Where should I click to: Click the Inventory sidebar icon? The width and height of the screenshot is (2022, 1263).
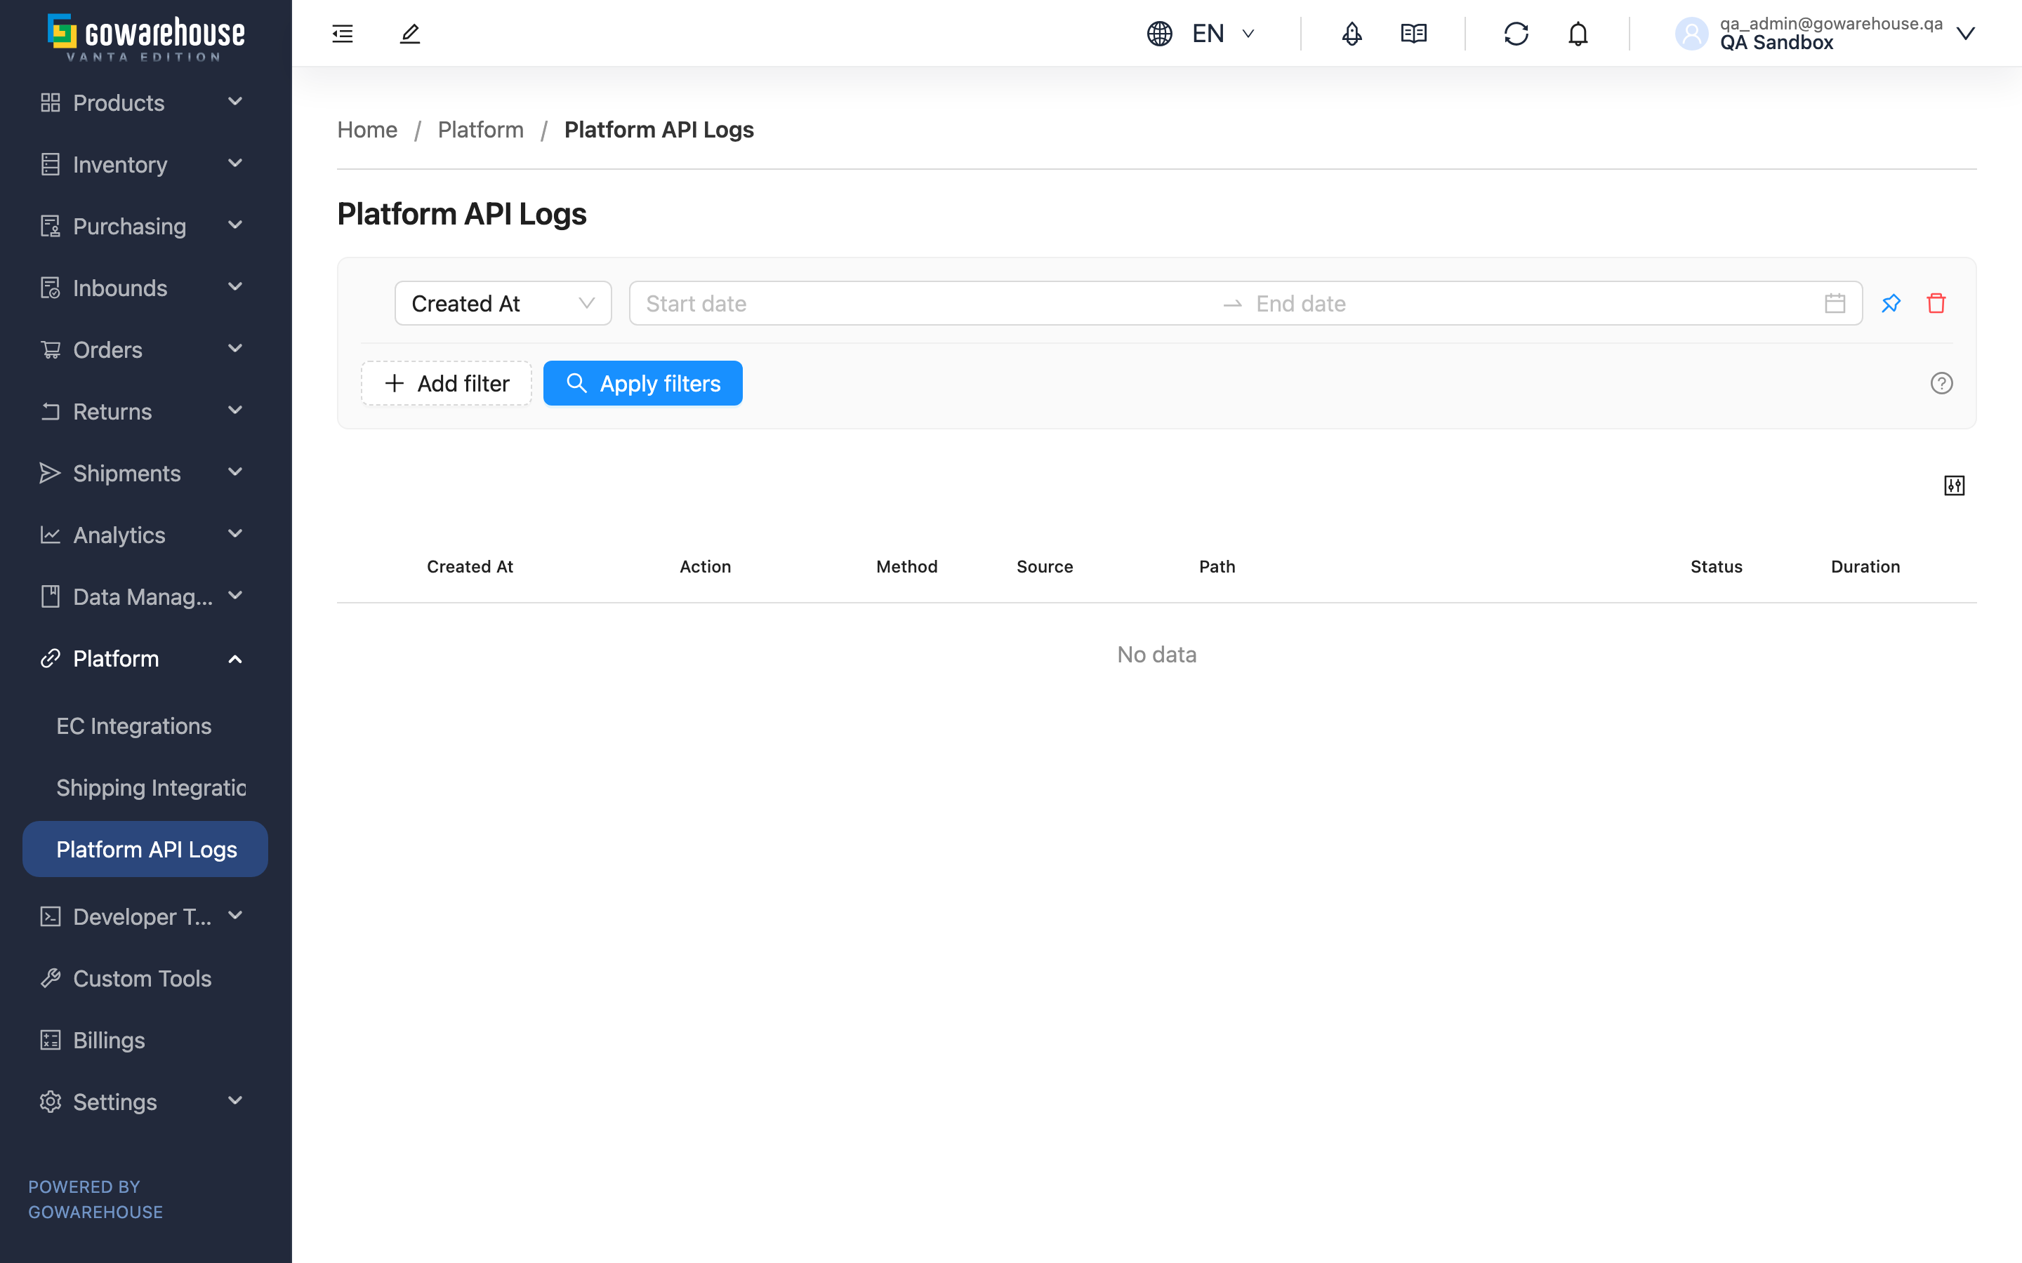click(x=51, y=165)
